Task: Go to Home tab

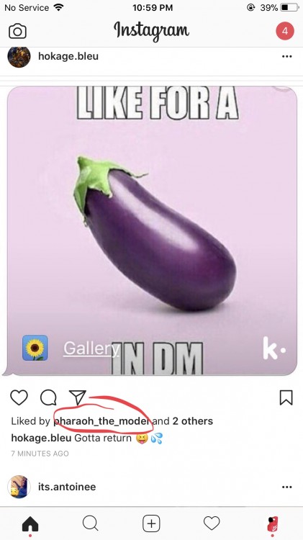Action: tap(30, 524)
